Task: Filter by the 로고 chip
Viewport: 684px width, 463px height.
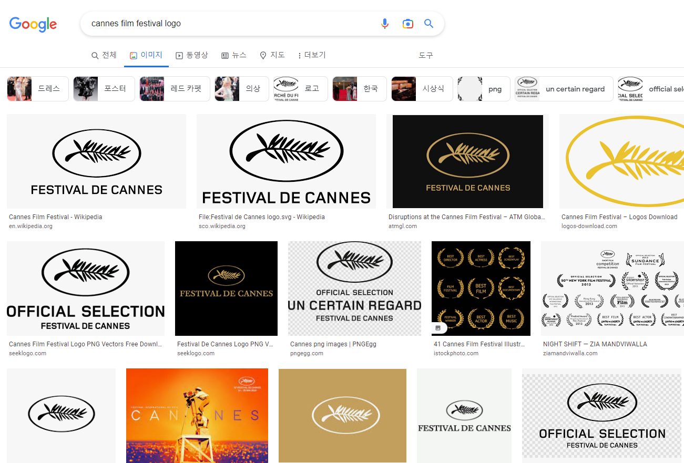Action: click(301, 89)
